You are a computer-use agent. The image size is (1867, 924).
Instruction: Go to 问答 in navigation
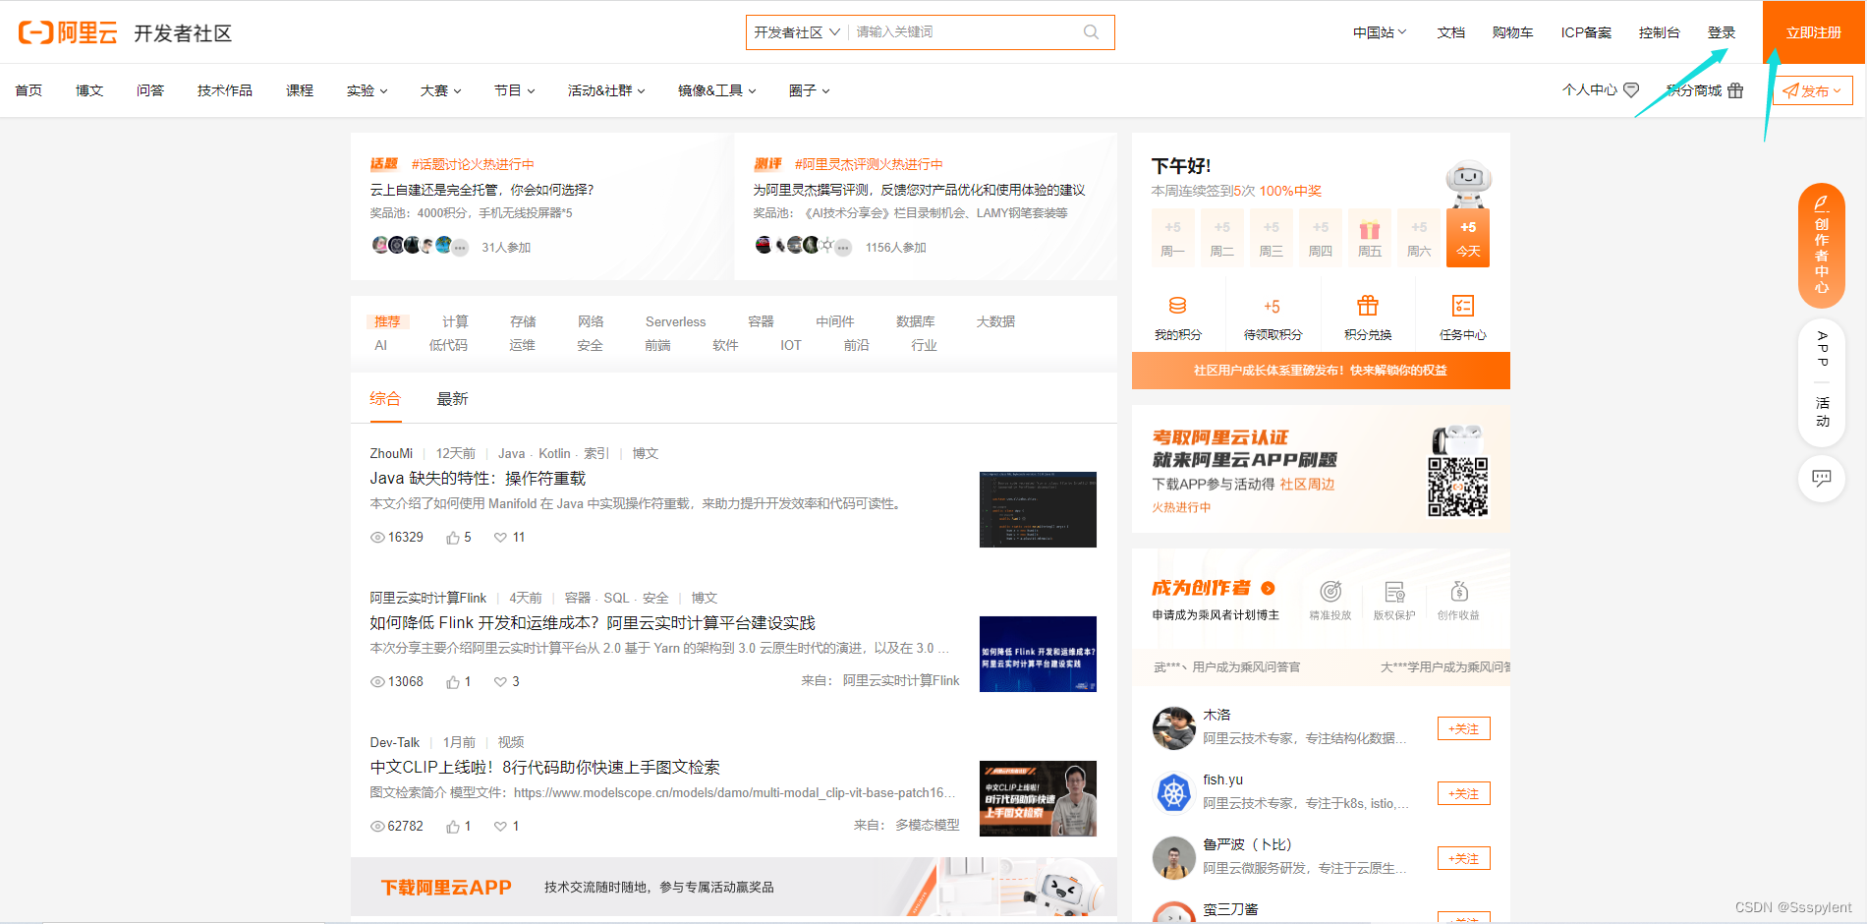tap(150, 90)
